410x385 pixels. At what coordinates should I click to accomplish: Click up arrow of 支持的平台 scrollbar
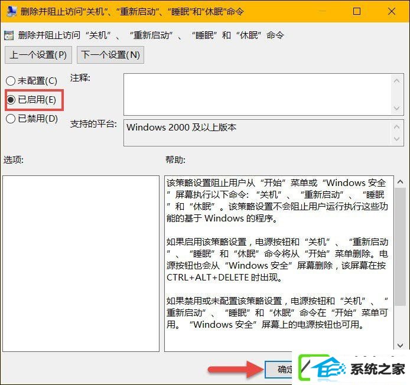[x=396, y=127]
